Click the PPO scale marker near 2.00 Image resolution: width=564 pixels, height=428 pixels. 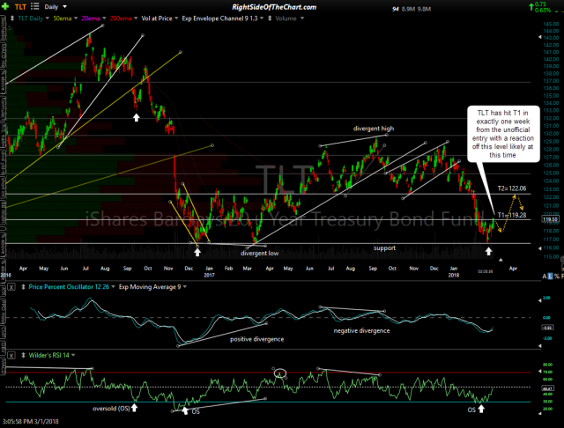click(539, 300)
